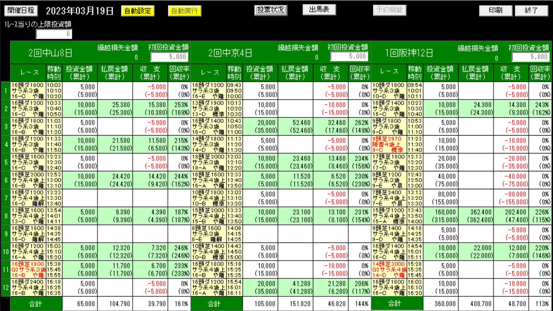Click 中京 race 1 times starting 09:43
This screenshot has height=311, width=553.
[x=234, y=91]
